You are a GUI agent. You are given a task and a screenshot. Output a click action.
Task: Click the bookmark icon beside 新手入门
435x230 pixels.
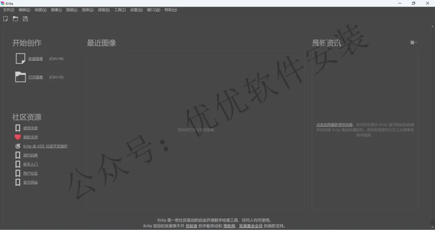[x=18, y=164]
